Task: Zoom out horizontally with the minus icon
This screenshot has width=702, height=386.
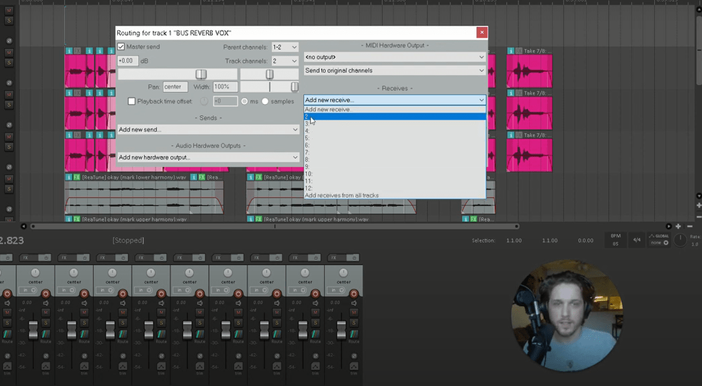Action: 689,227
